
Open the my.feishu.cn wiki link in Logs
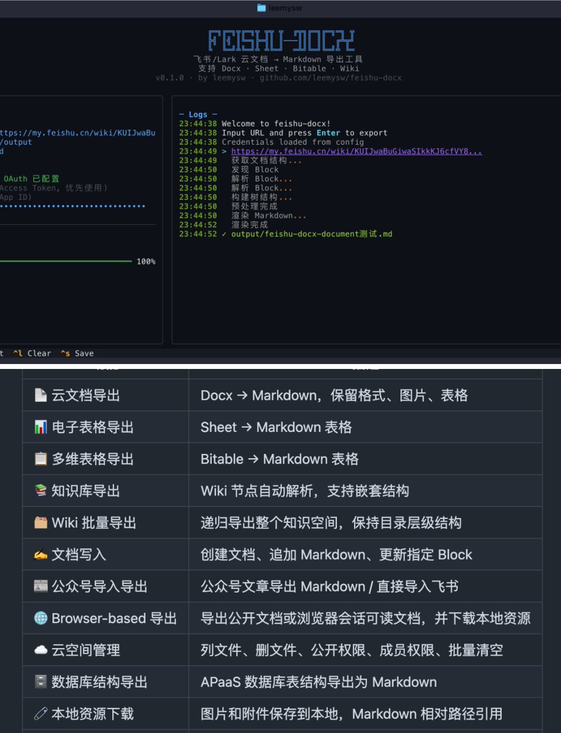[357, 151]
